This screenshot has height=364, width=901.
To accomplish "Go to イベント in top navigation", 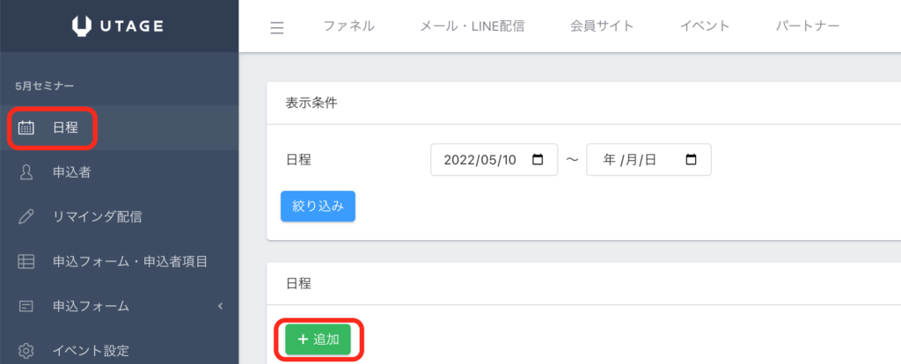I will (x=705, y=26).
